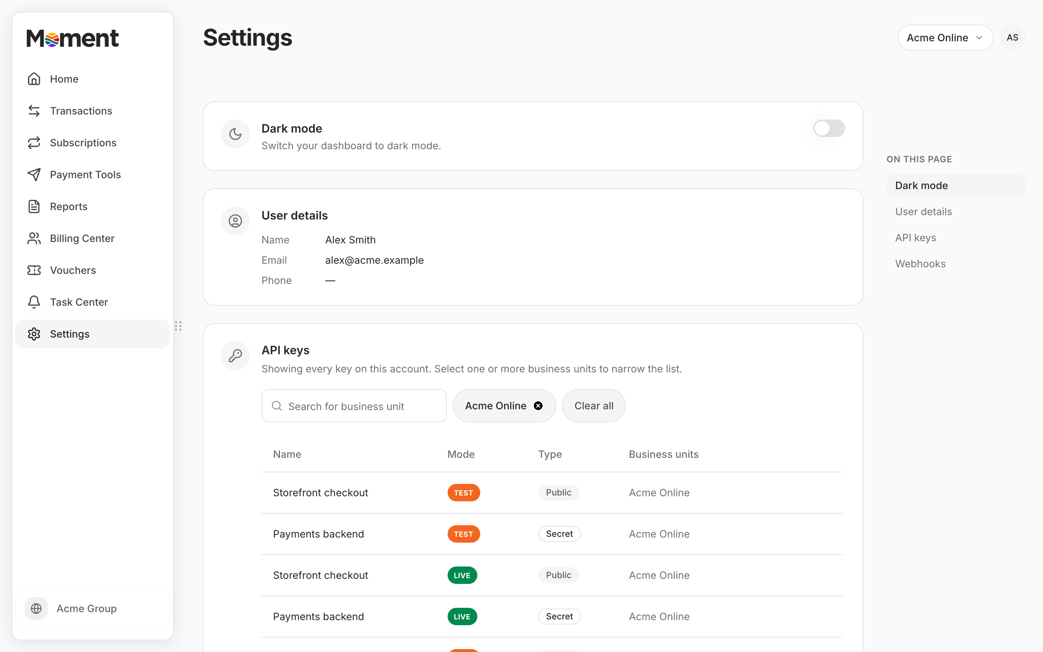Click the sidebar resize grip dots
This screenshot has width=1043, height=652.
[178, 326]
